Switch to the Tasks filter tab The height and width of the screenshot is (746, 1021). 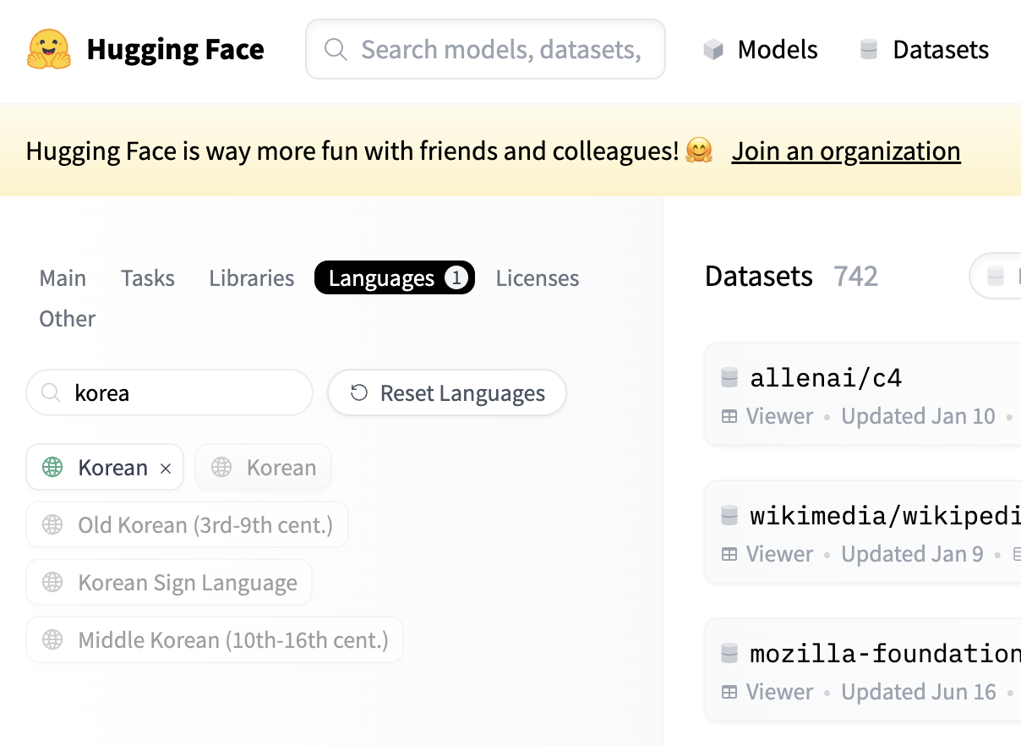point(148,278)
